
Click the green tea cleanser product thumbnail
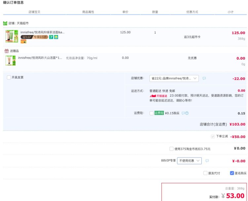pyautogui.click(x=12, y=36)
